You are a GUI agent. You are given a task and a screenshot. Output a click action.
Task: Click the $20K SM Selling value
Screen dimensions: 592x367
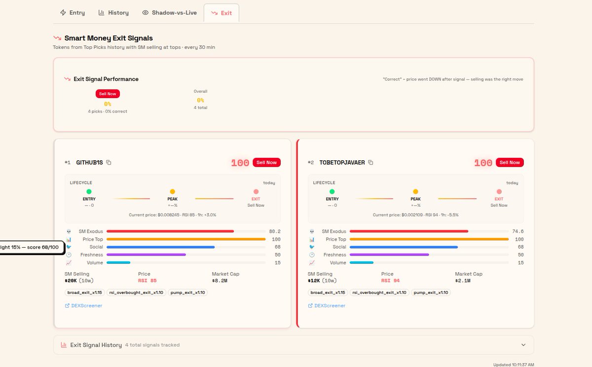point(71,281)
